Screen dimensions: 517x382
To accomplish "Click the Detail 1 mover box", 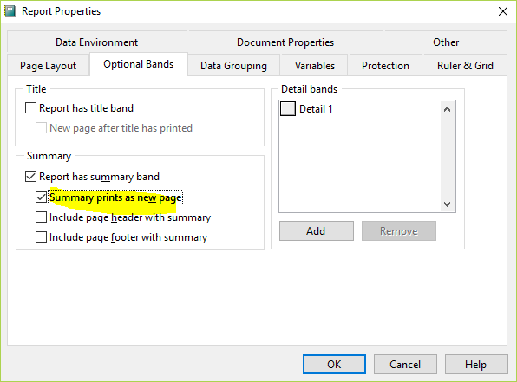I will (x=288, y=108).
